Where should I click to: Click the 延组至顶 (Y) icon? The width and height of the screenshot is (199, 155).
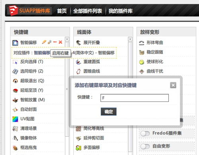tap(15, 90)
